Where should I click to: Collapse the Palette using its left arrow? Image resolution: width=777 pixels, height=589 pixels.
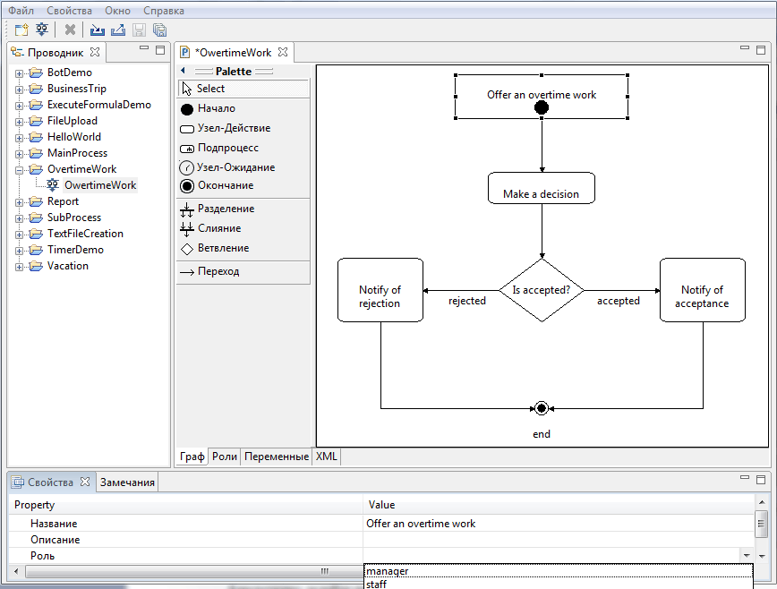click(x=183, y=71)
